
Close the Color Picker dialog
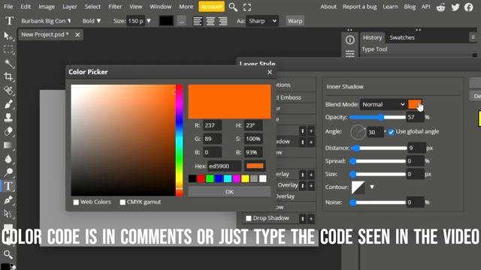point(270,72)
